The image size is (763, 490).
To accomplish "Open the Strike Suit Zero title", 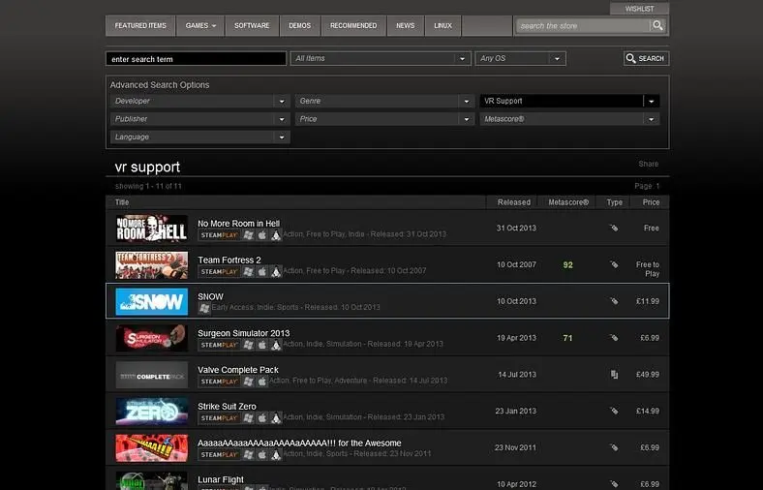I will pos(227,407).
